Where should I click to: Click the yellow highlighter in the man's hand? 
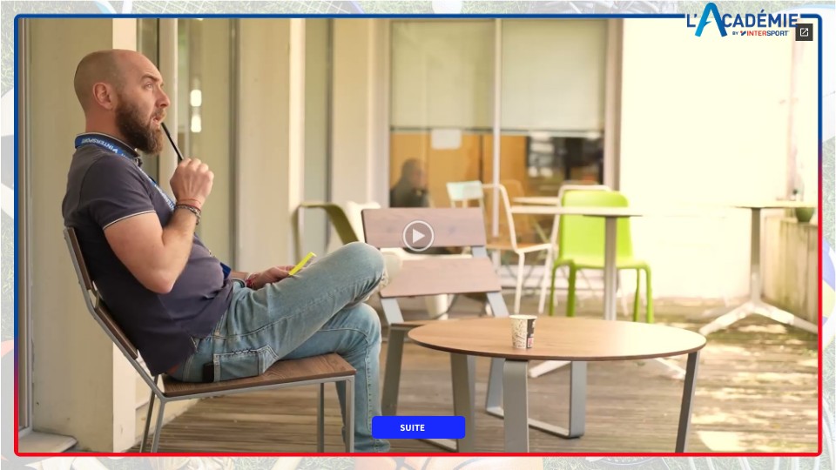(x=301, y=264)
